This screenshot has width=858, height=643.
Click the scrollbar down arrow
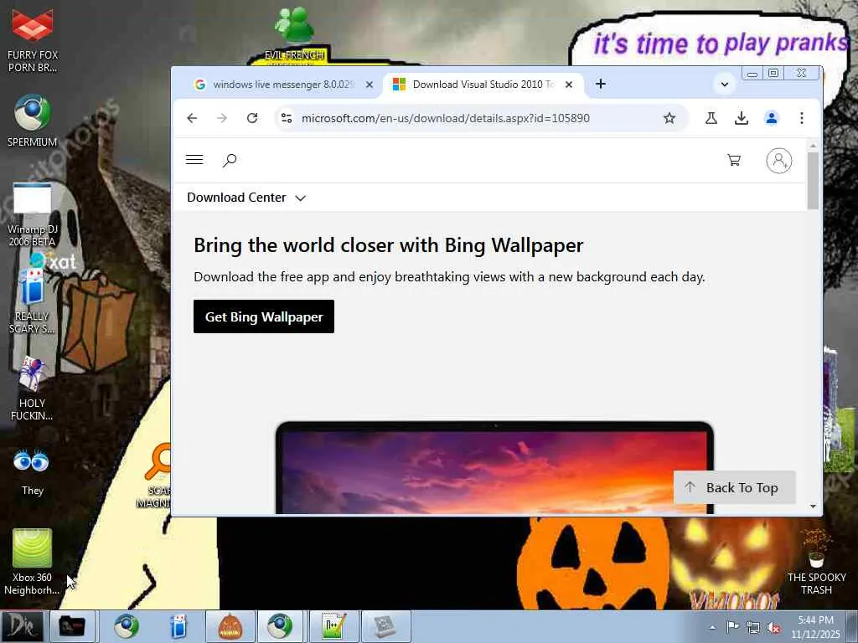tap(813, 507)
